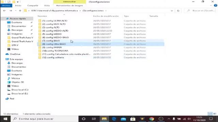Screen dimensions: 218x122
Task: Open the Compartir ribbon tab
Action: tap(33, 5)
